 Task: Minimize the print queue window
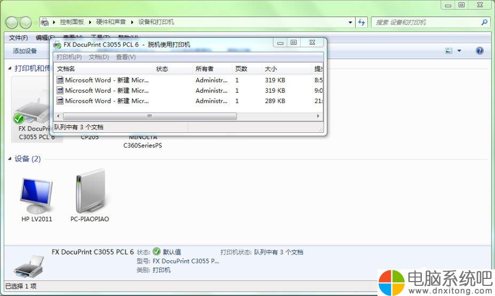[280, 43]
